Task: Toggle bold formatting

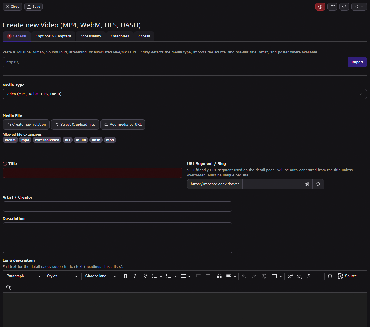Action: click(125, 276)
